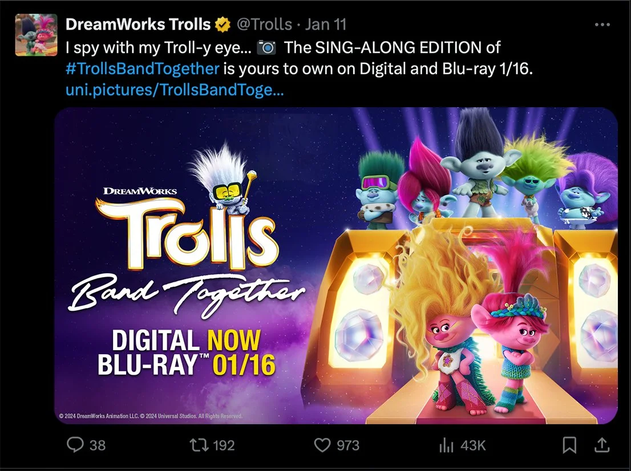The image size is (631, 471).
Task: Click the 43K views count
Action: tap(474, 445)
